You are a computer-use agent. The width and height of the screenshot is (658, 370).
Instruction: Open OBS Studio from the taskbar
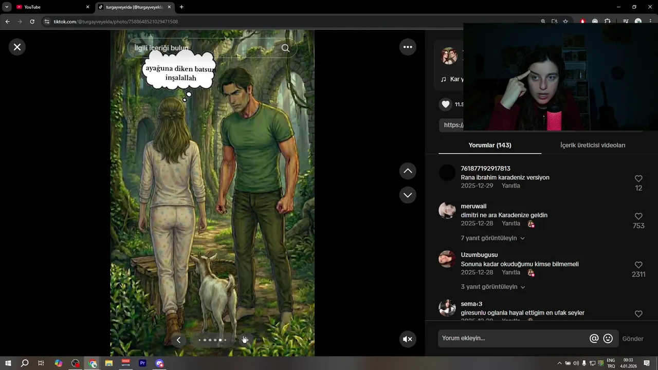(76, 363)
